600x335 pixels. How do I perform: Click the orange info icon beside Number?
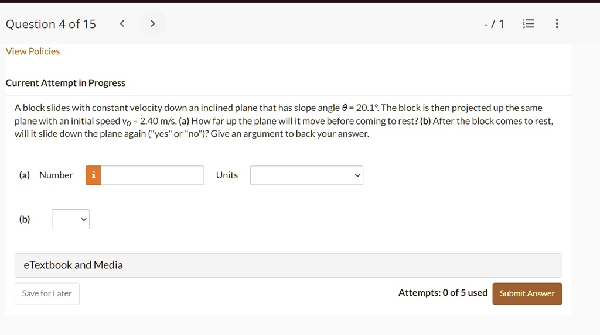pyautogui.click(x=93, y=175)
